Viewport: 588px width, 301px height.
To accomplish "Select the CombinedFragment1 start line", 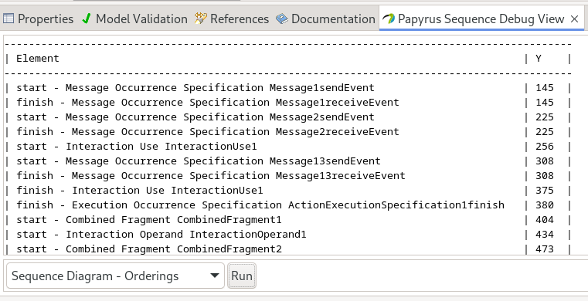I will coord(287,220).
